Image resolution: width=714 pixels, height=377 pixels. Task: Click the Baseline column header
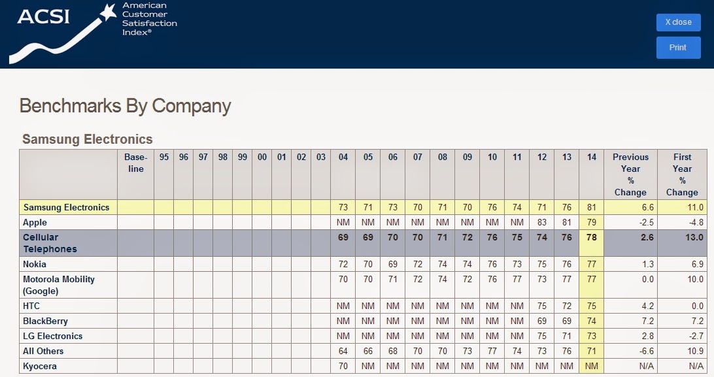pyautogui.click(x=136, y=163)
